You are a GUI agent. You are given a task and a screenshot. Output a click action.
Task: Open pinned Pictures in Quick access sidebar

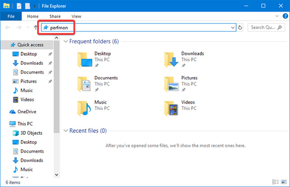point(24,81)
